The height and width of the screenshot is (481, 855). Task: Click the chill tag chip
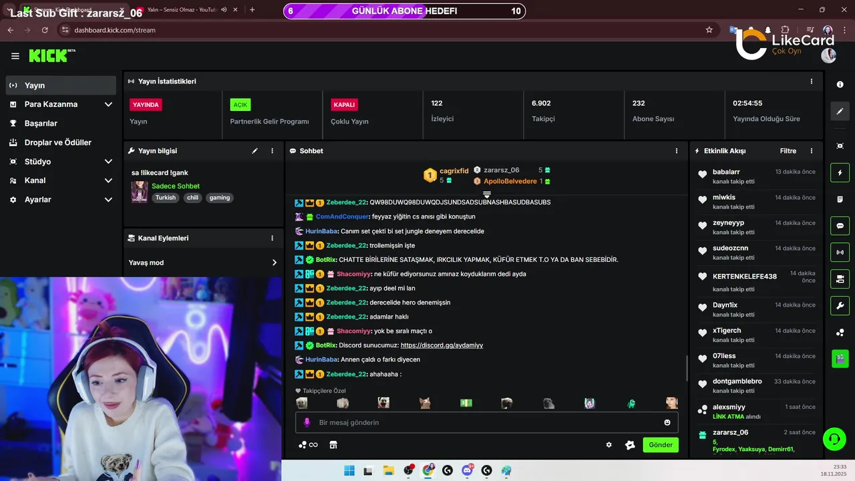pyautogui.click(x=192, y=198)
